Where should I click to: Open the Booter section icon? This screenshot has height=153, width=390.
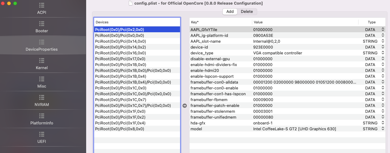42,24
